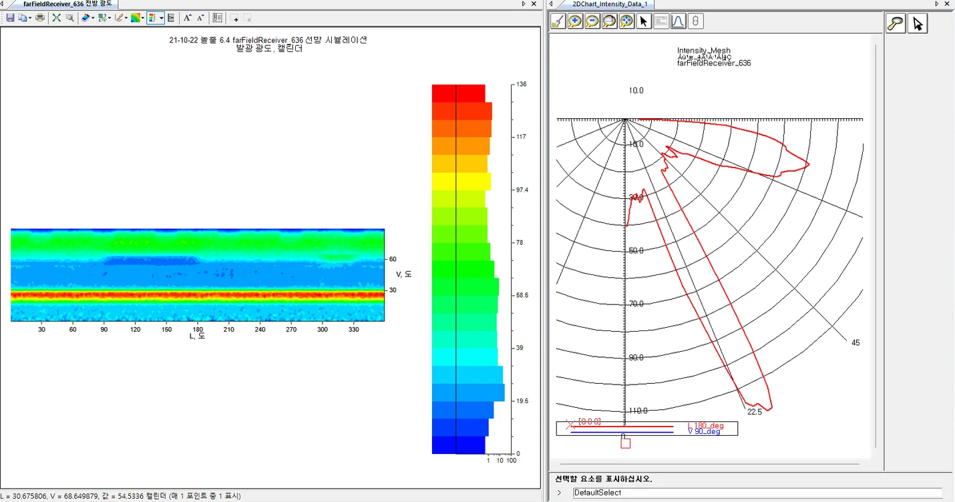Click the 2D chart horizontal scrollbar
955x502 pixels.
[709, 463]
